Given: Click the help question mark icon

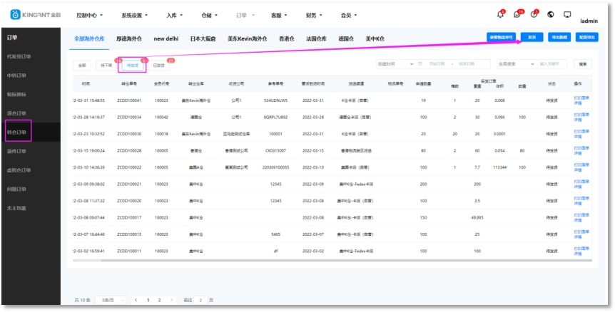Looking at the screenshot, I should [x=534, y=15].
